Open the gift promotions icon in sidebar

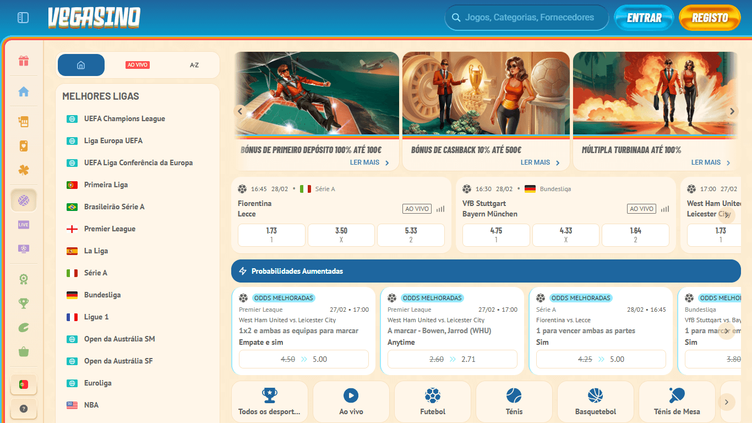pos(23,61)
